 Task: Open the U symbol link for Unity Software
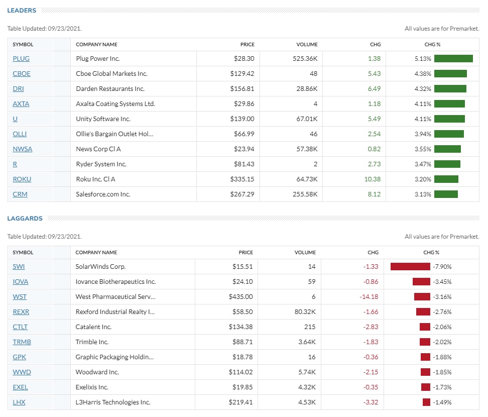(x=15, y=119)
